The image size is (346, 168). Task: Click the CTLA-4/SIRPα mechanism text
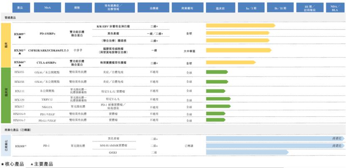pos(46,63)
